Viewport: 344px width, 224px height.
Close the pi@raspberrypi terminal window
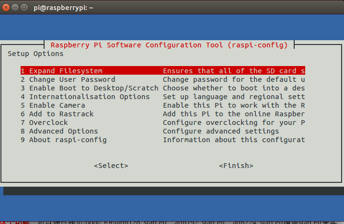6,8
